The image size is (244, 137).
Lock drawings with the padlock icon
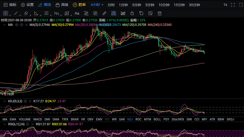coord(132,13)
